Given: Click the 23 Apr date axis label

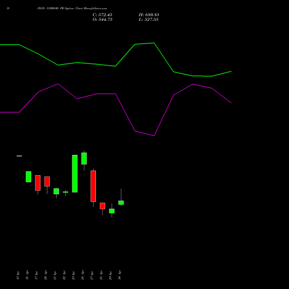Looking at the screenshot, I should 73,275.
